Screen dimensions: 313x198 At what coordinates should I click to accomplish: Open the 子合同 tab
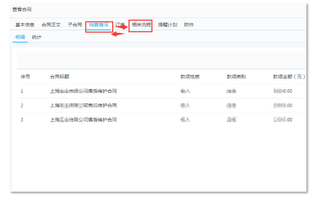(75, 25)
